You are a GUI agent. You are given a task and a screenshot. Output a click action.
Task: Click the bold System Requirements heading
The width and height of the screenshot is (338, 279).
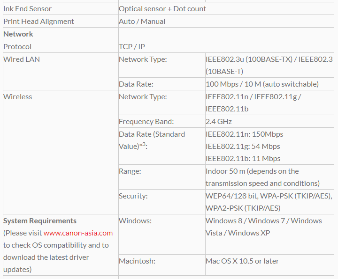coord(40,220)
